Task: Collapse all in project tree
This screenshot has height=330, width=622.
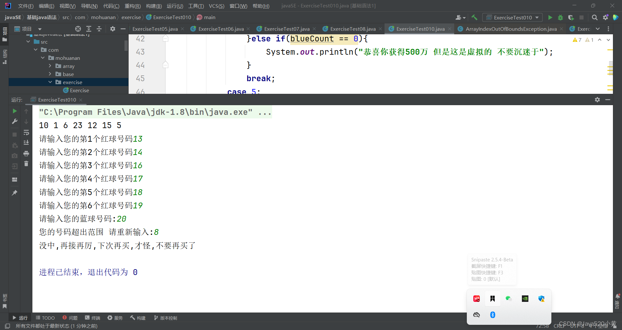Action: [99, 29]
